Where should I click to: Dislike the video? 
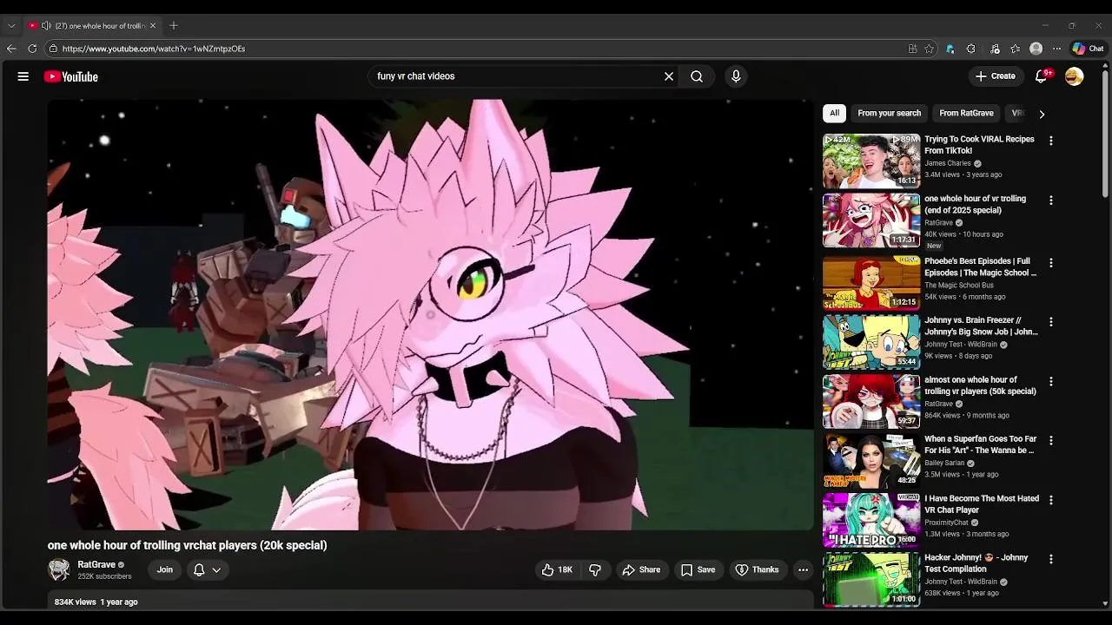pyautogui.click(x=595, y=569)
